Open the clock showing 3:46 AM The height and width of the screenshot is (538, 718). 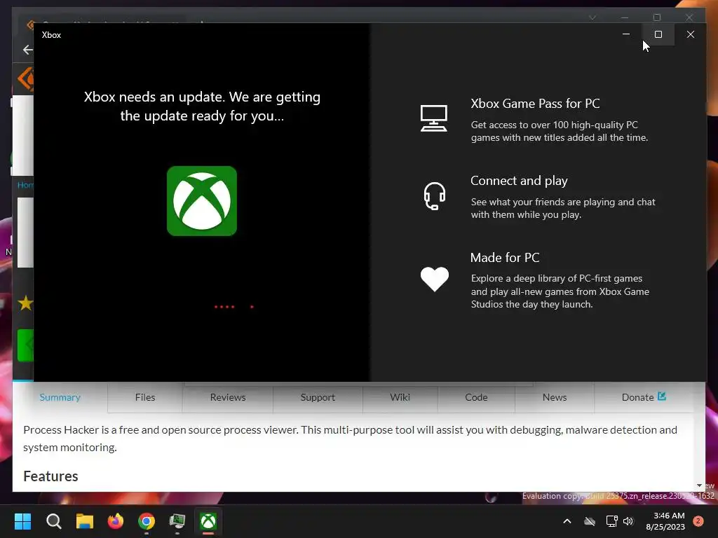coord(665,521)
